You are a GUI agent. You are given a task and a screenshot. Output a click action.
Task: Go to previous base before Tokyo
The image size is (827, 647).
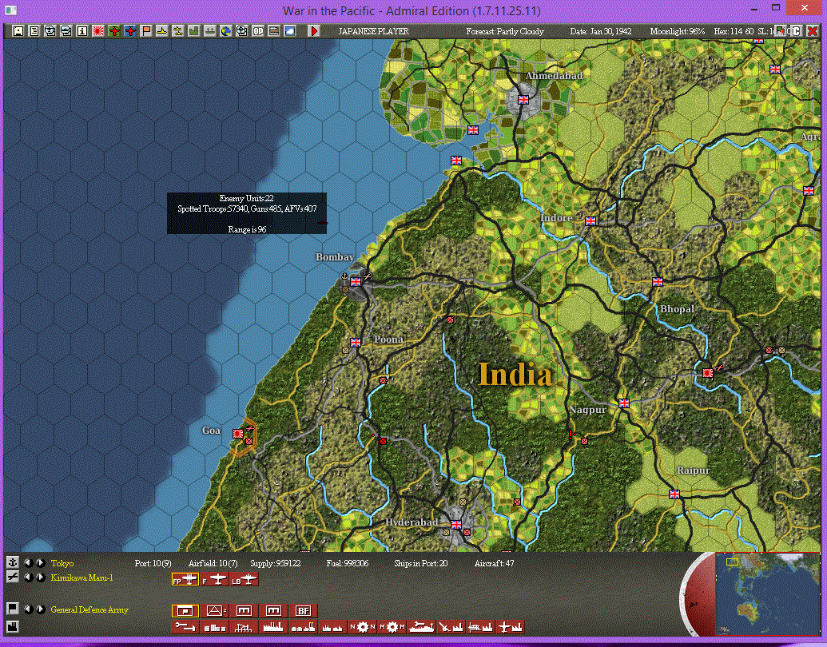29,562
